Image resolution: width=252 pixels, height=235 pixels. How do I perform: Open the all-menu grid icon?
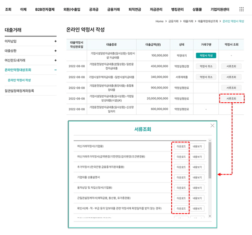pyautogui.click(x=241, y=9)
